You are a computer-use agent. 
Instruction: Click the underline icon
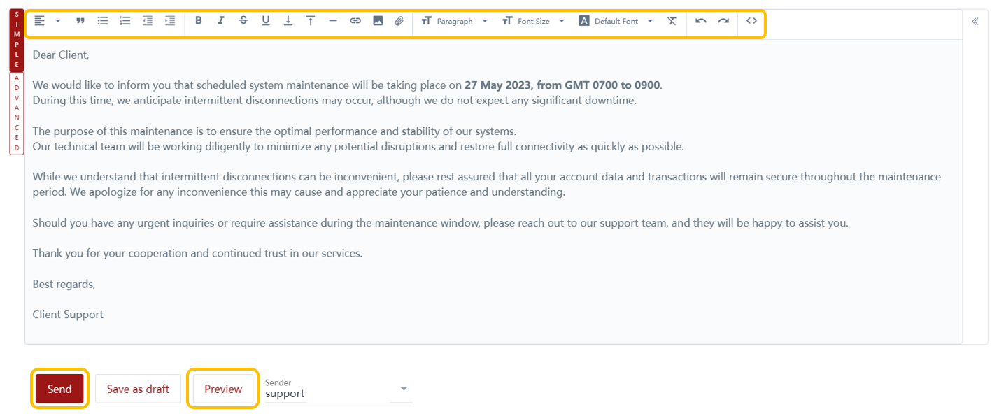click(x=266, y=21)
